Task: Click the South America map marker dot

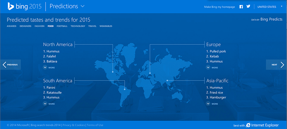Action: click(125, 89)
